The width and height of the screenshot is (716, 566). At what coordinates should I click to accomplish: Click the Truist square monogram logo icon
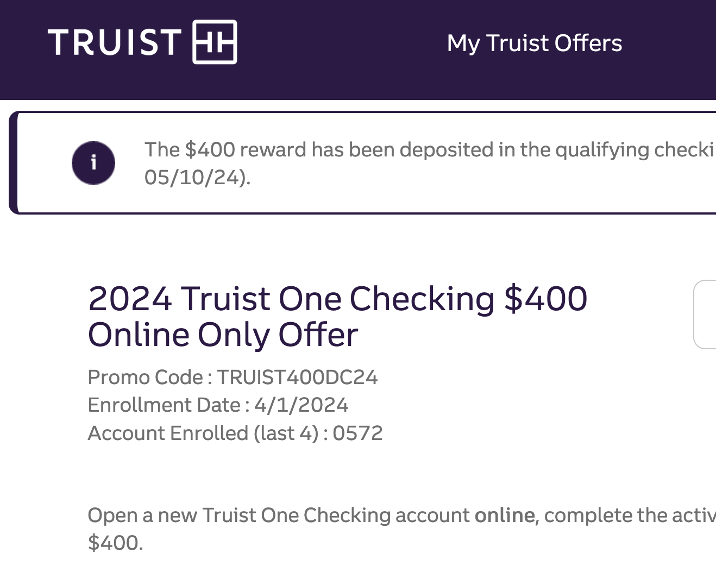pos(215,42)
